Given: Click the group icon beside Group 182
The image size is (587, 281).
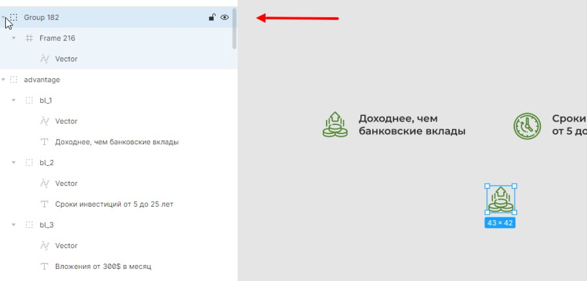Looking at the screenshot, I should pyautogui.click(x=14, y=17).
